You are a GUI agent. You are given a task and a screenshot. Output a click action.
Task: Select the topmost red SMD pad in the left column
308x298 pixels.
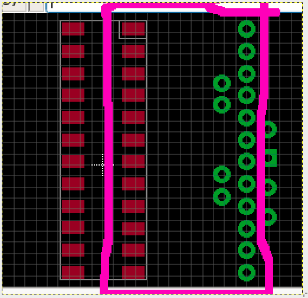coord(73,29)
